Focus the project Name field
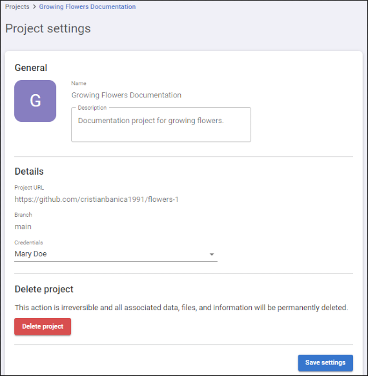This screenshot has height=376, width=368. 127,95
